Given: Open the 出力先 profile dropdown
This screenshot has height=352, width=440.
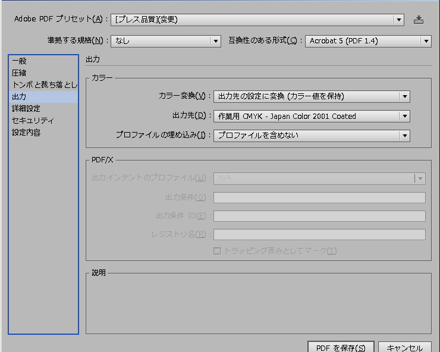Looking at the screenshot, I should [x=312, y=116].
